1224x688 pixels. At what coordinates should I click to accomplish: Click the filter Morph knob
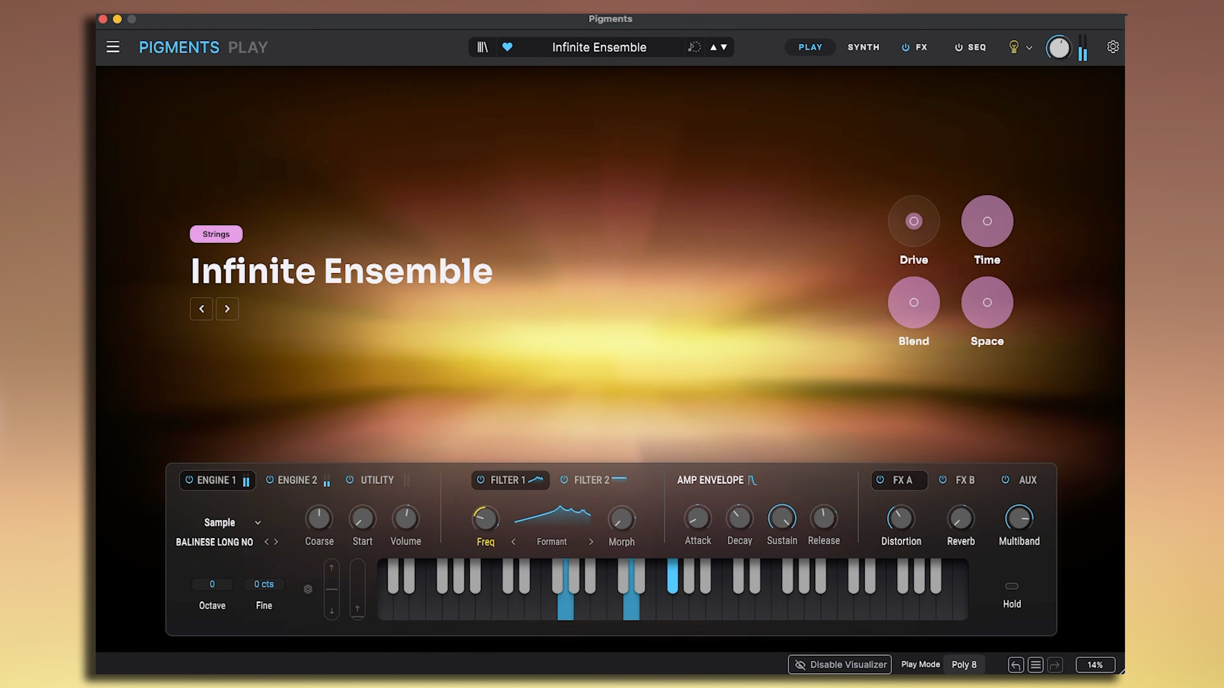coord(621,519)
